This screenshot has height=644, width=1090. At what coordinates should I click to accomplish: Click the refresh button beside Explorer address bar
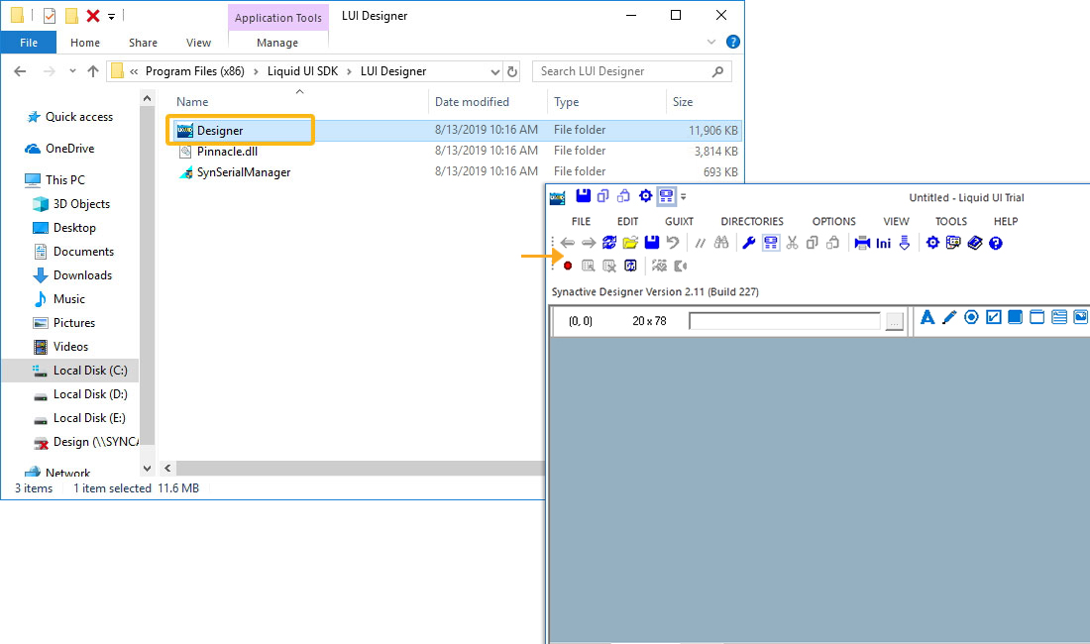point(512,71)
